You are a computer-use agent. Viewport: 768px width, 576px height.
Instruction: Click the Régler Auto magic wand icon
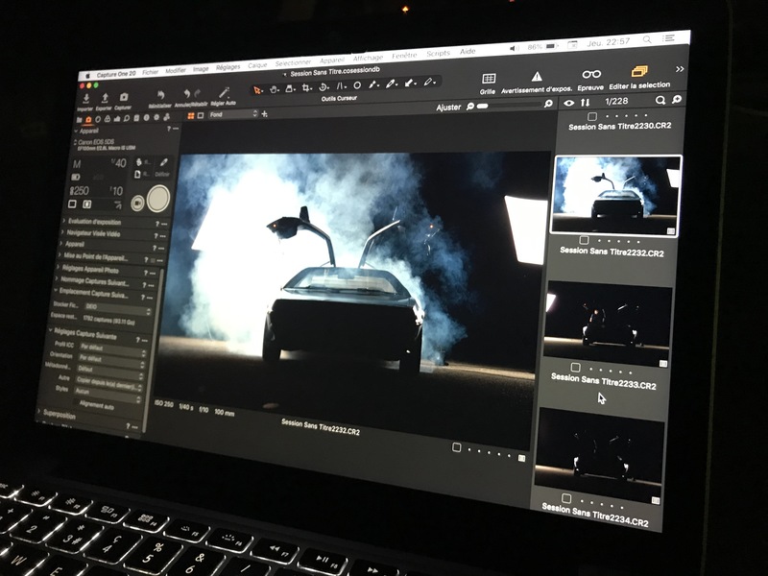coord(224,92)
